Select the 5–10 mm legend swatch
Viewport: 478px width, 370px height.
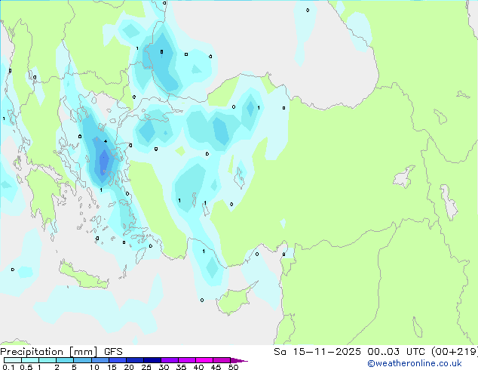pos(82,360)
